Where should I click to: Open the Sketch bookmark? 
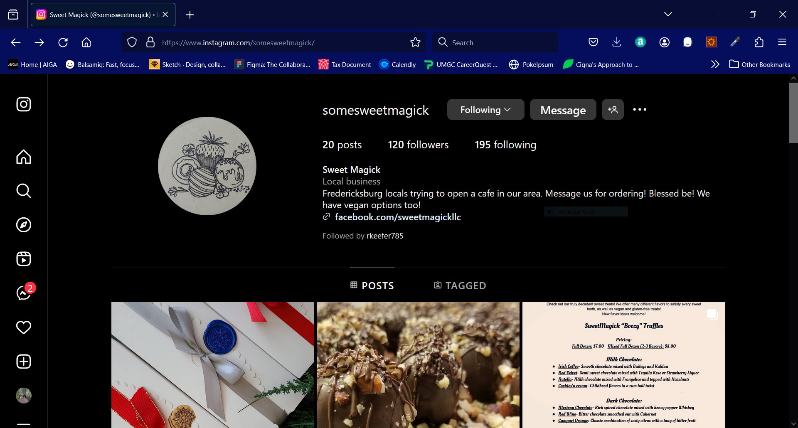coord(187,64)
